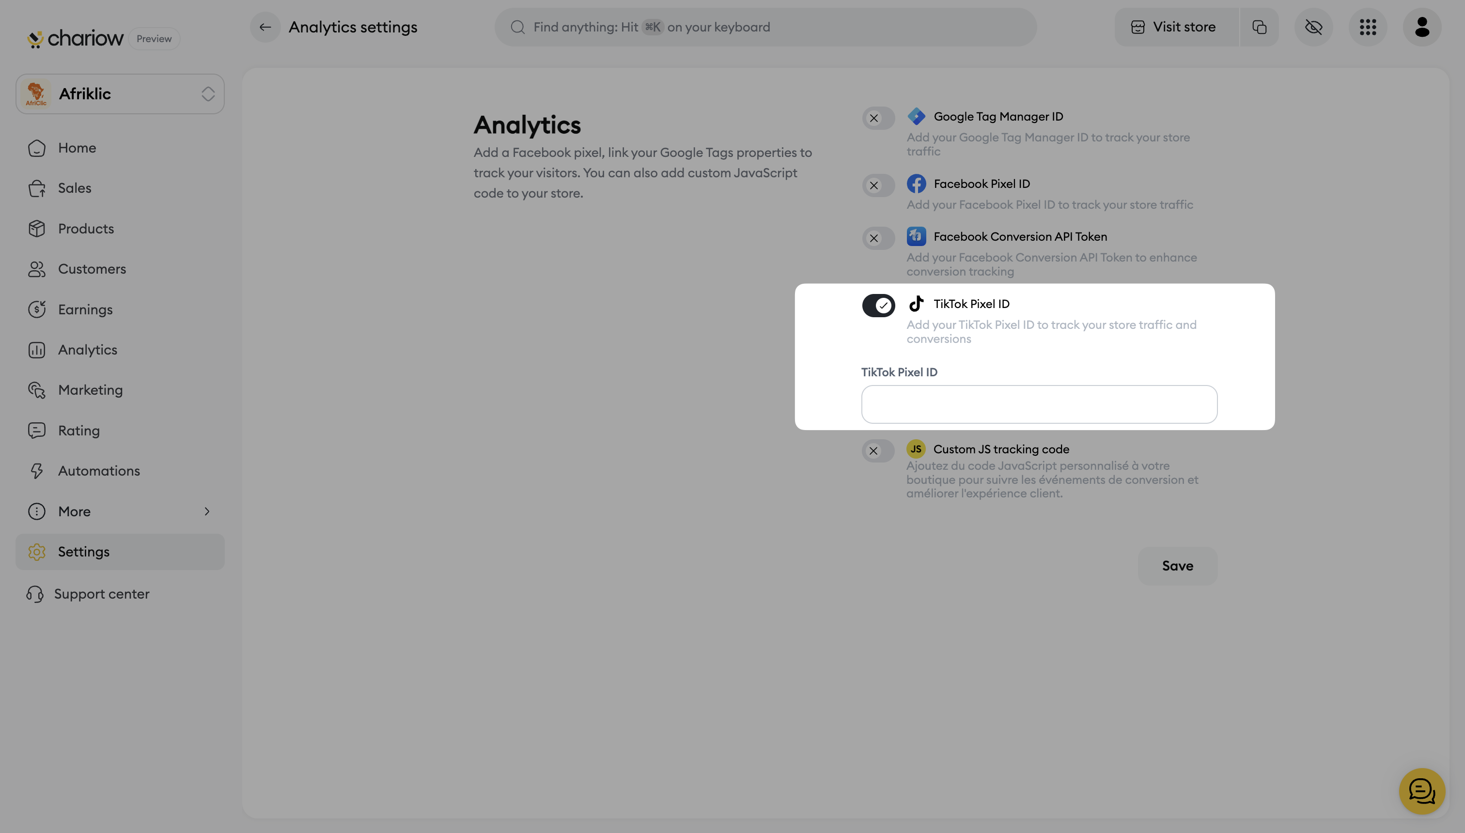Click the back arrow beside Analytics settings

pos(265,27)
